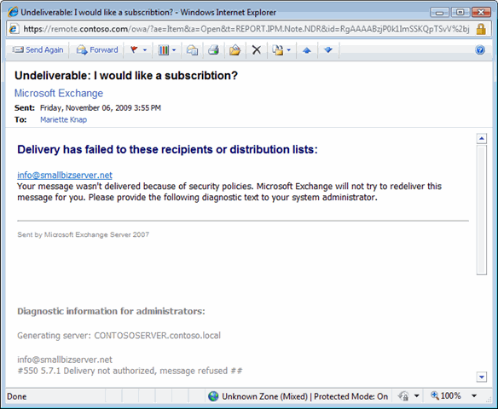
Task: Click the 100% zoom level button
Action: pos(446,395)
